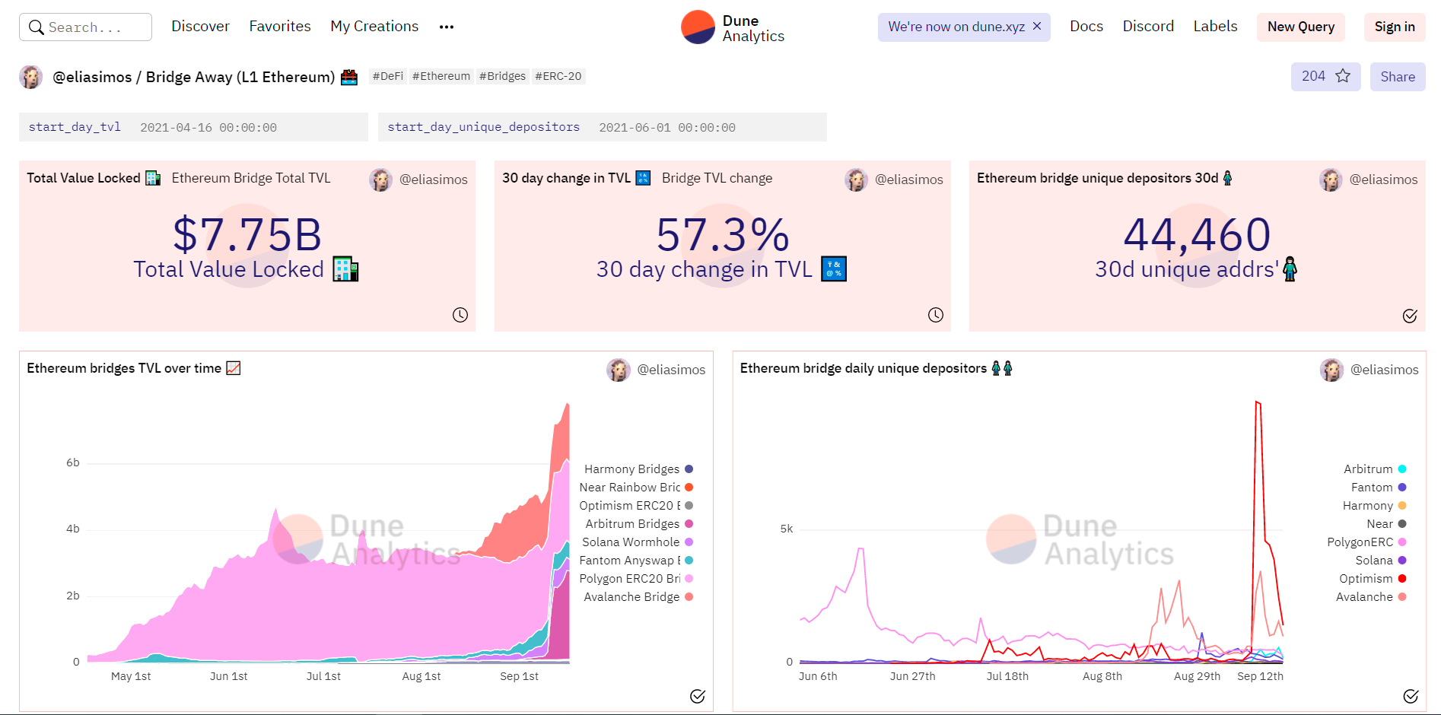Go to Favorites
This screenshot has height=715, width=1441.
pos(280,27)
